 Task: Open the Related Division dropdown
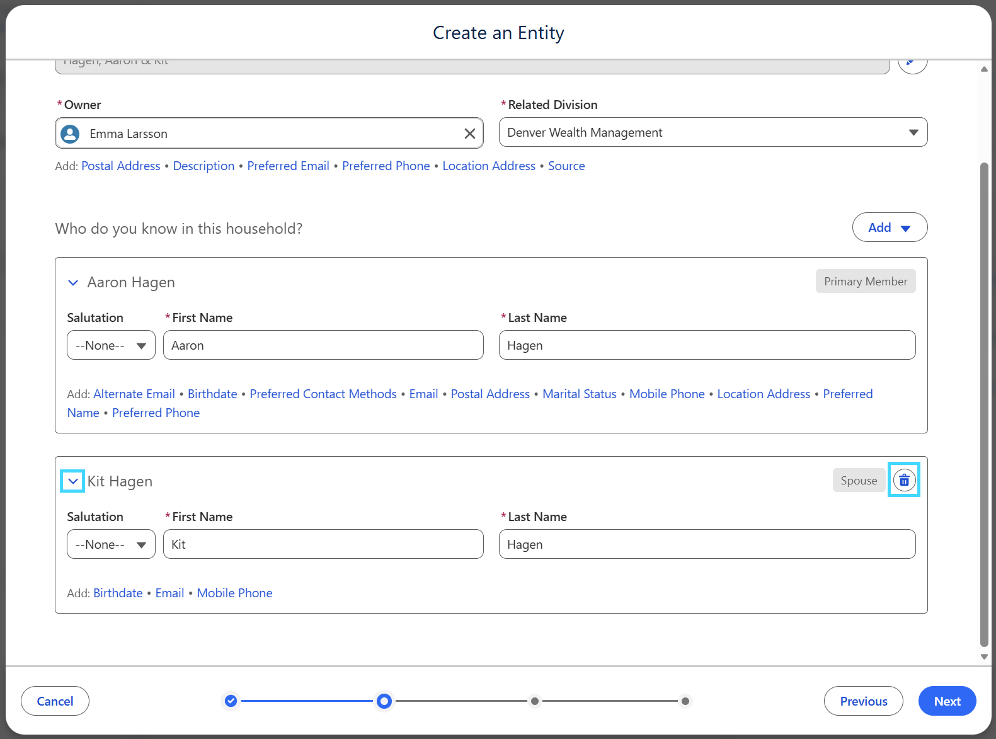tap(713, 132)
